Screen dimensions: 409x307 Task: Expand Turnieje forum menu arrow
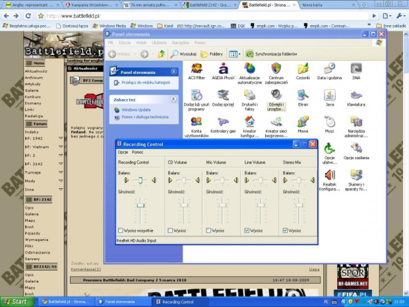pos(61,172)
